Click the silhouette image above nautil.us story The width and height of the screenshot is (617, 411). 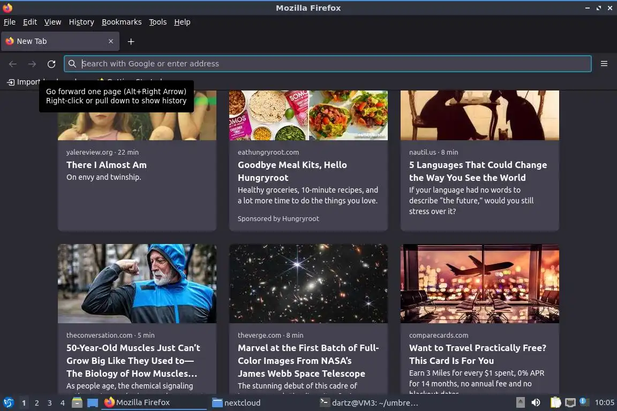point(480,115)
